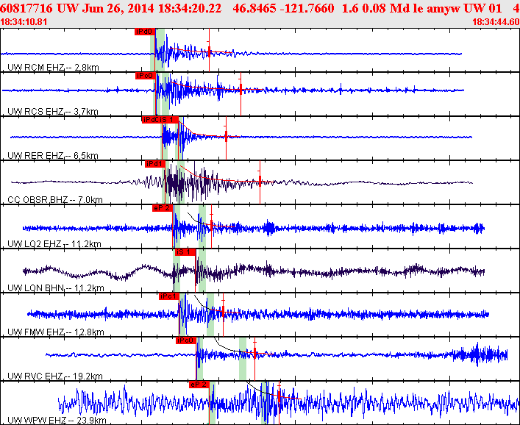Select the iPd1 pick flag on OBSR trace
Image resolution: width=520 pixels, height=425 pixels.
pyautogui.click(x=155, y=164)
